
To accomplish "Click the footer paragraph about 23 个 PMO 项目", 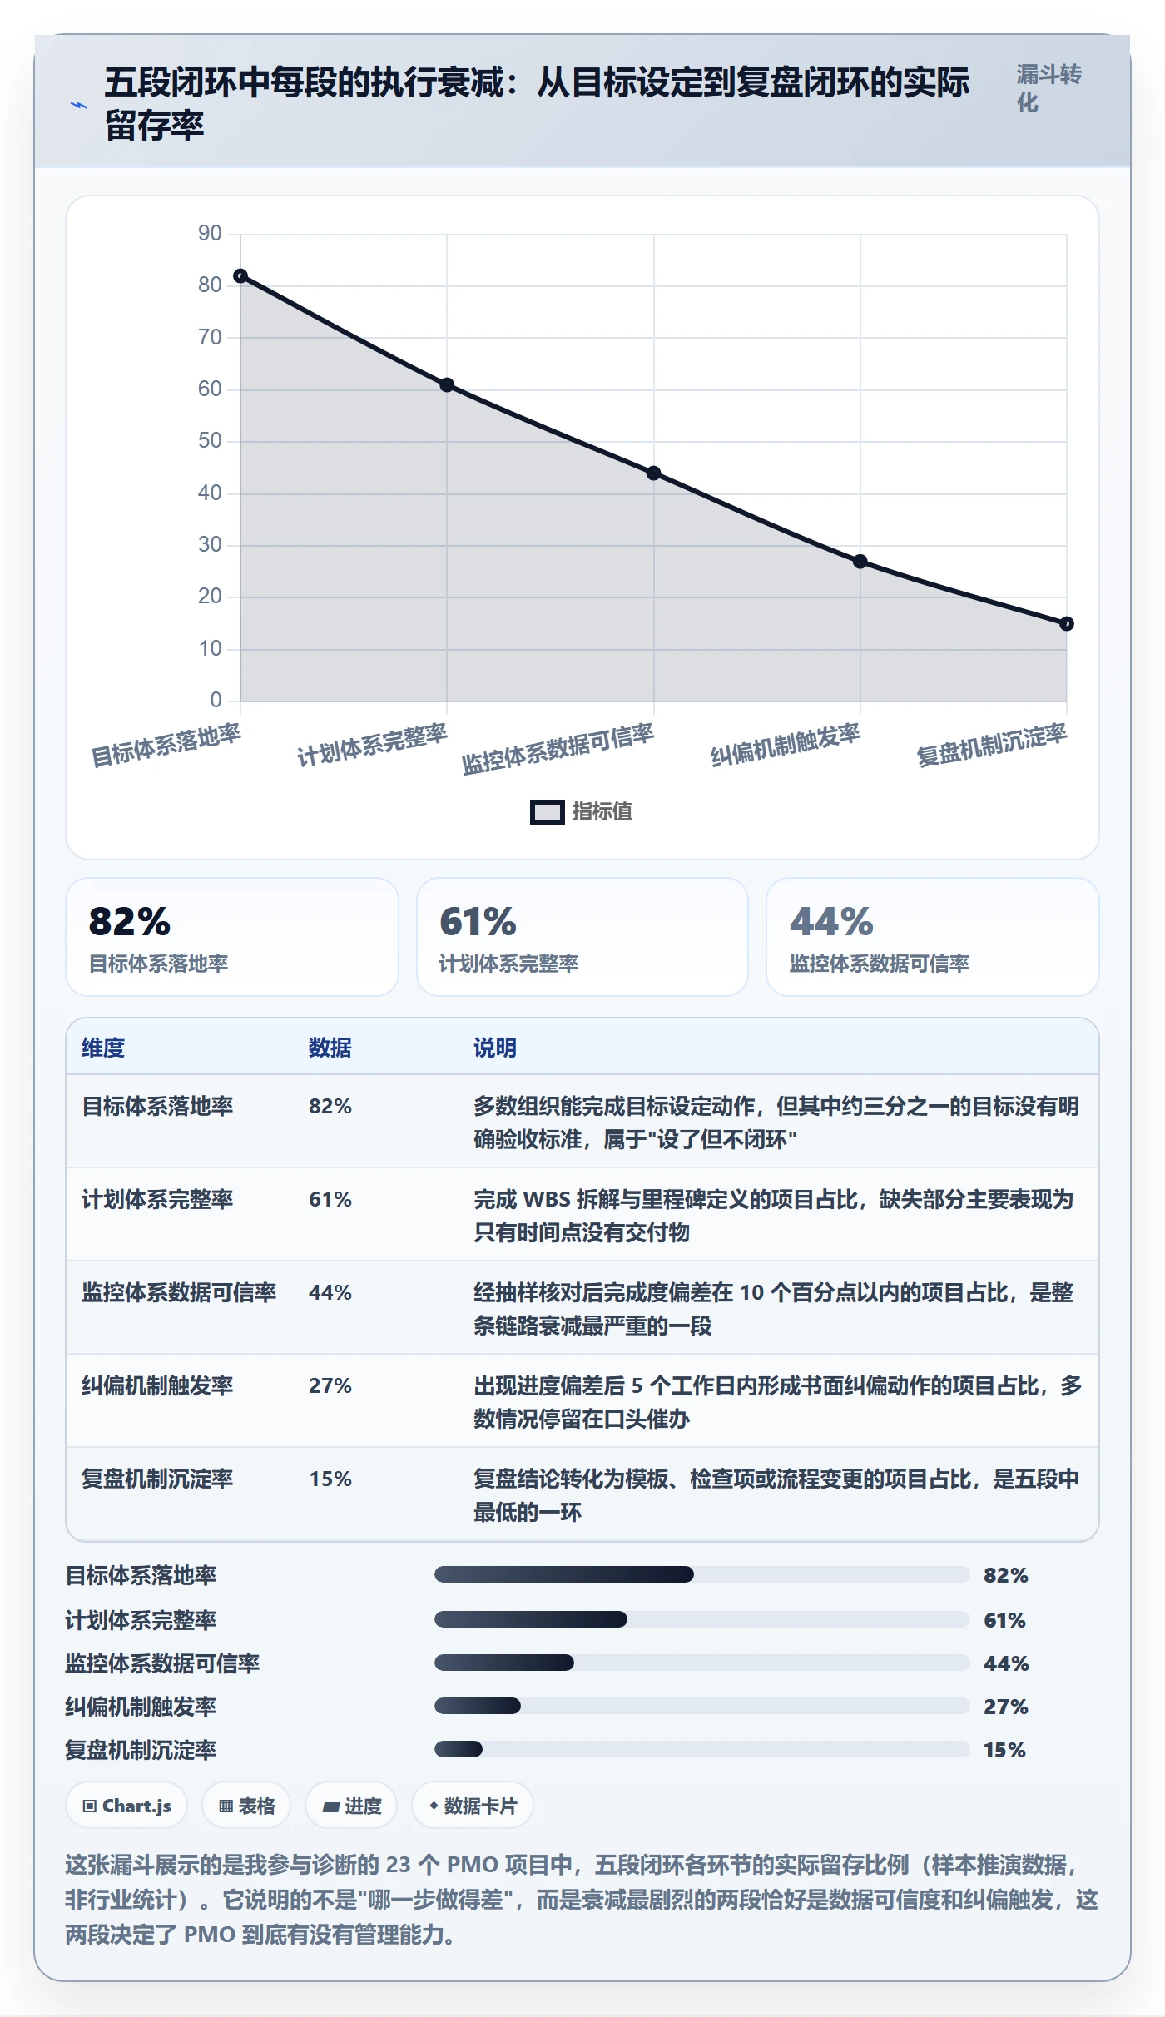I will click(582, 1900).
